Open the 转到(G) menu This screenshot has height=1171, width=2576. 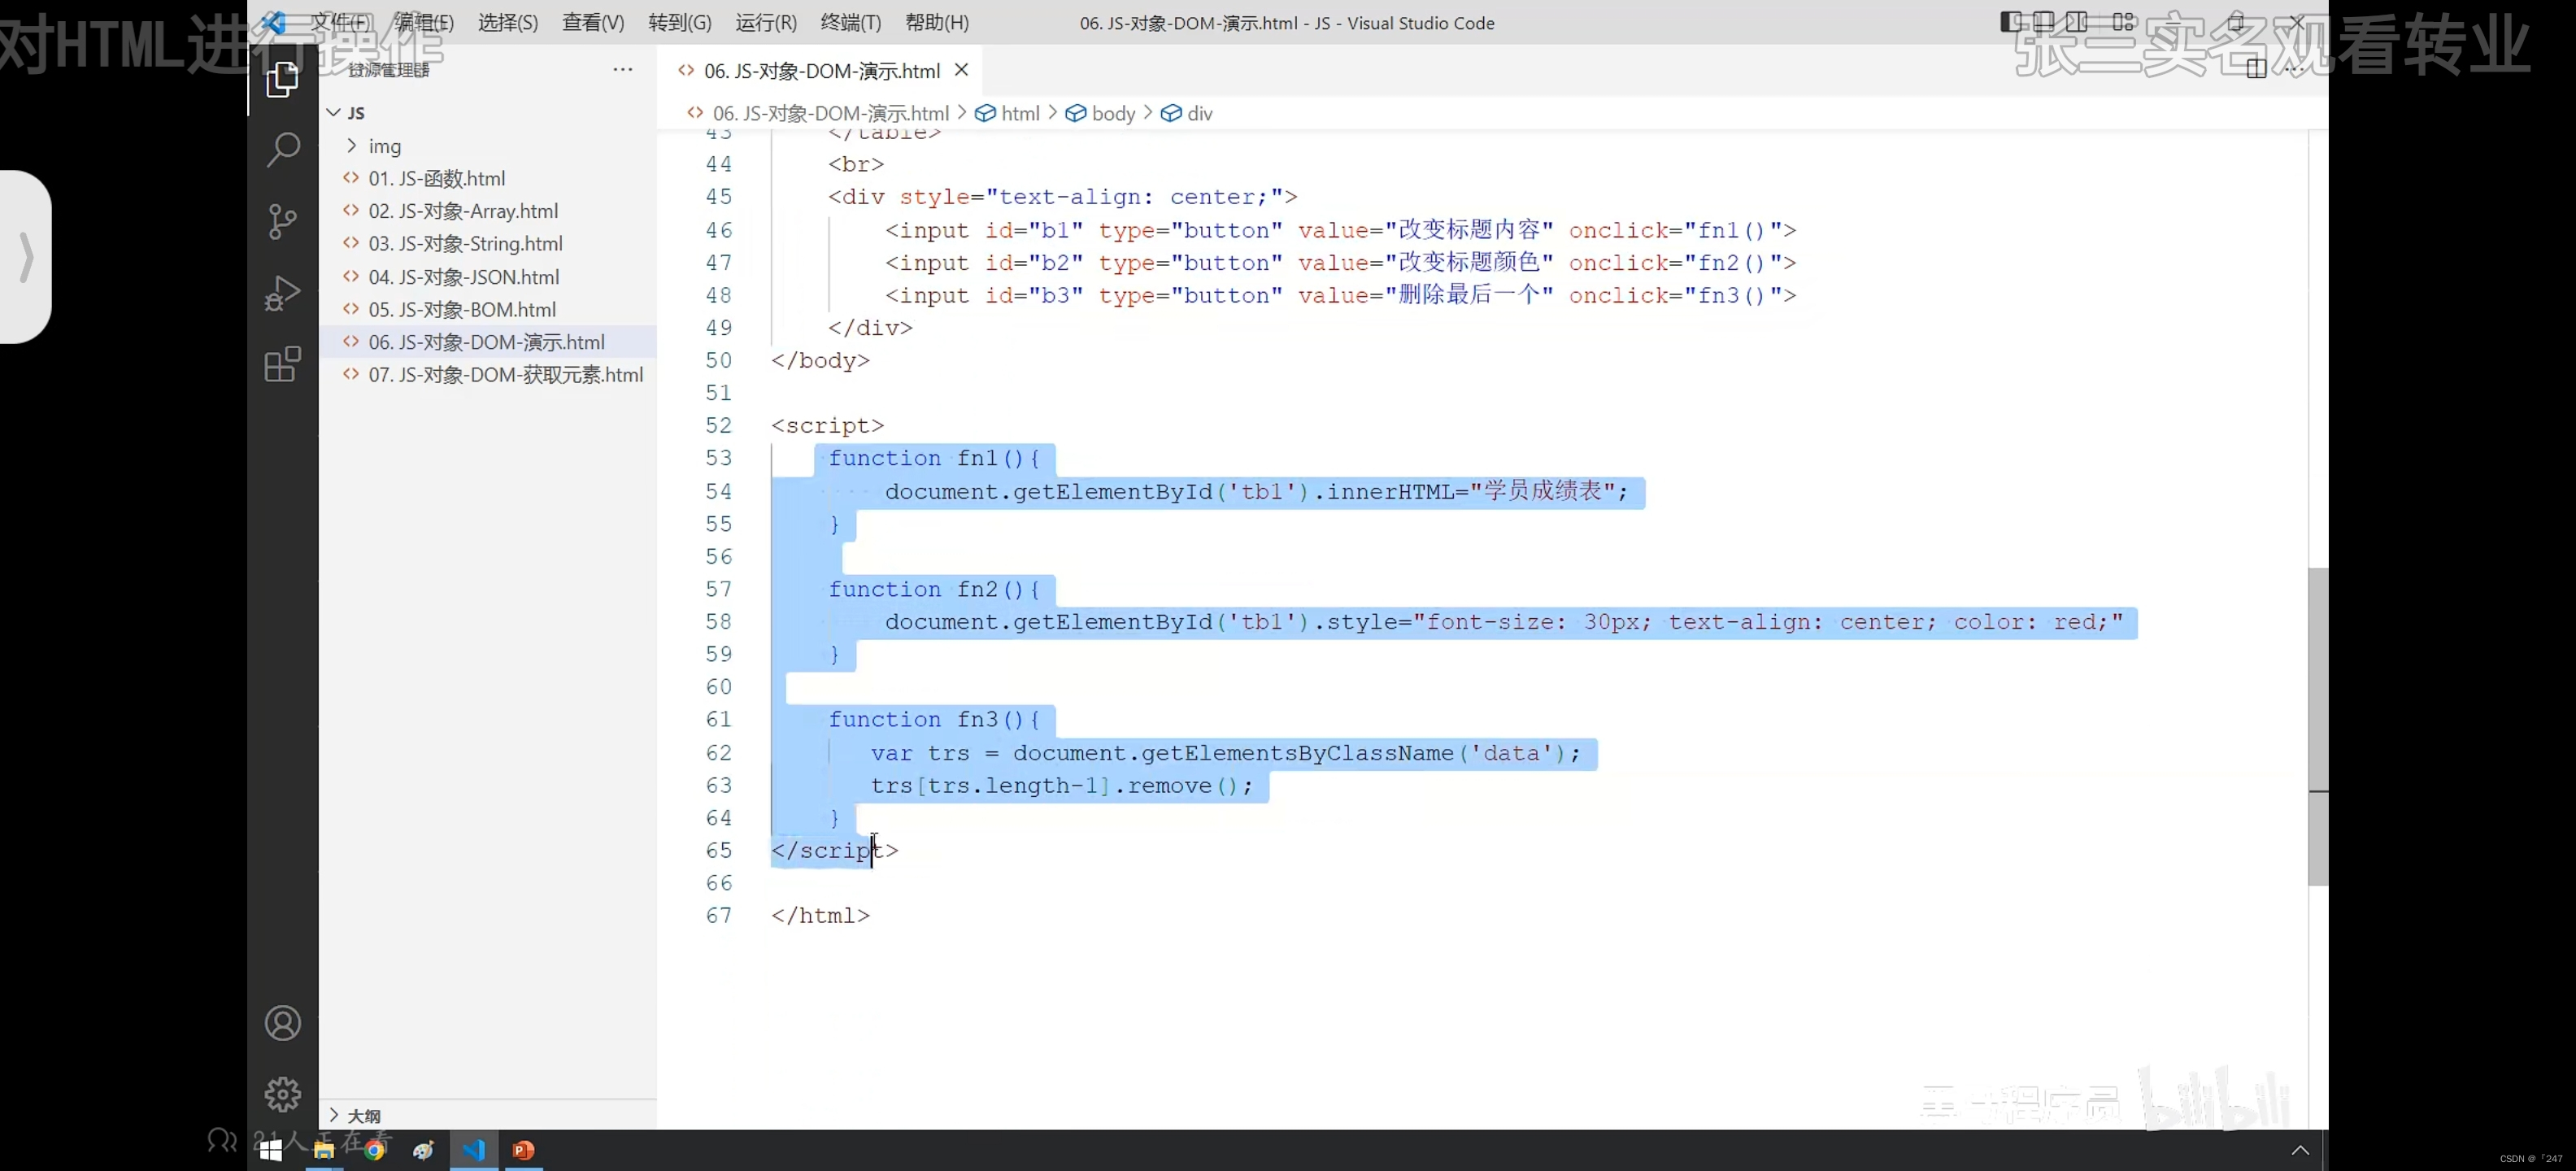(680, 22)
